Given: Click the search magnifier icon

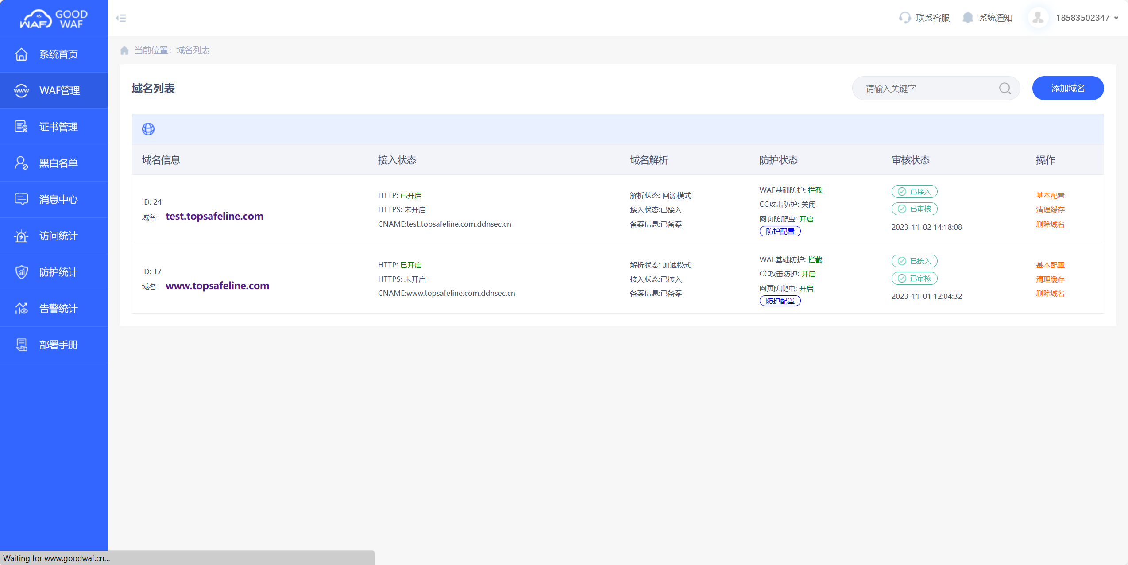Looking at the screenshot, I should tap(1005, 89).
